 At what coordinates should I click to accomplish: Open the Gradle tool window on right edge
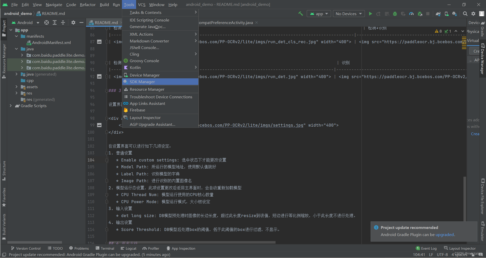tap(483, 29)
